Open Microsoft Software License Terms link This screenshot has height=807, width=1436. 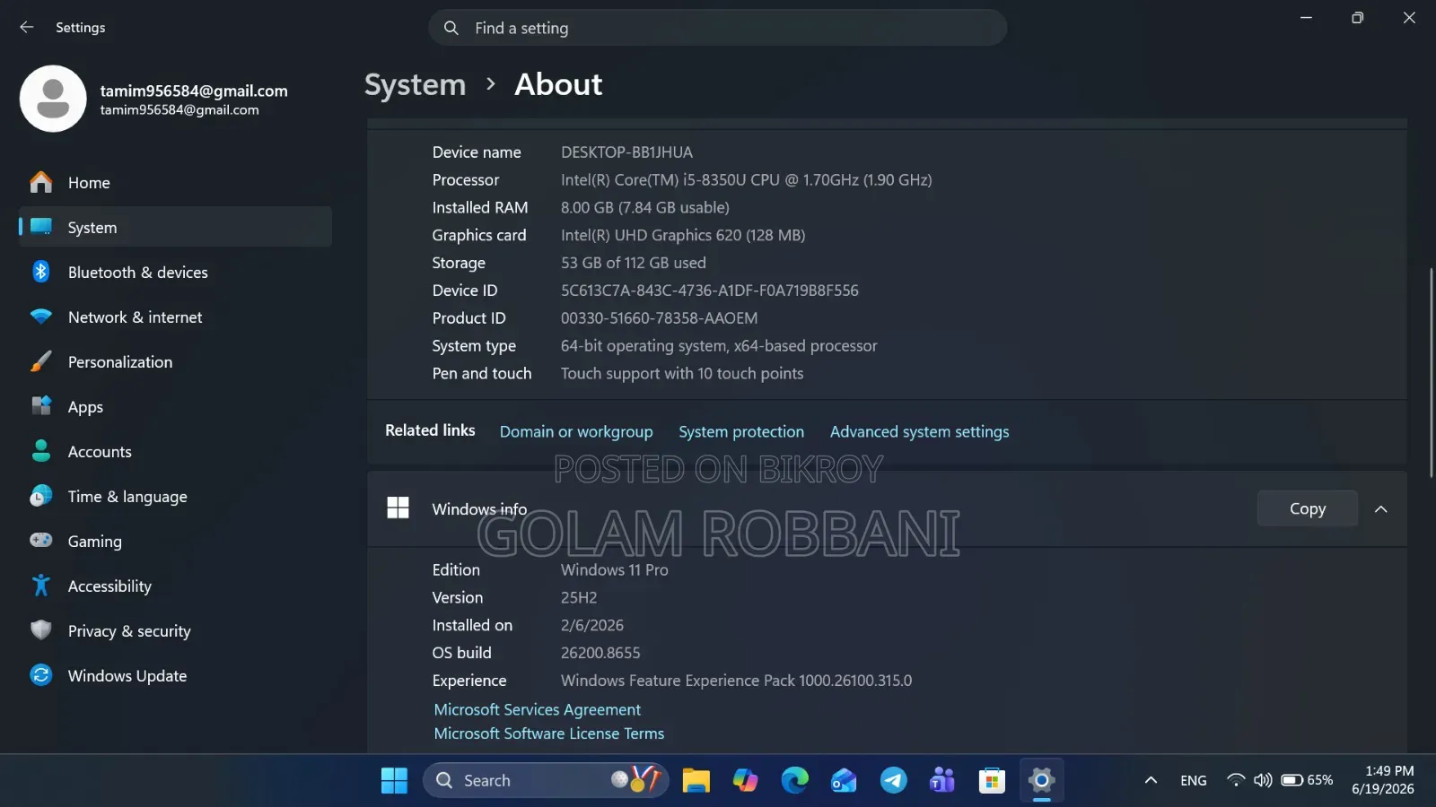(x=549, y=733)
